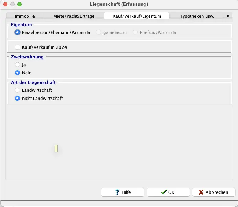Enable Kauf/Verkauf in 2024 checkbox
The width and height of the screenshot is (238, 207).
[x=17, y=47]
